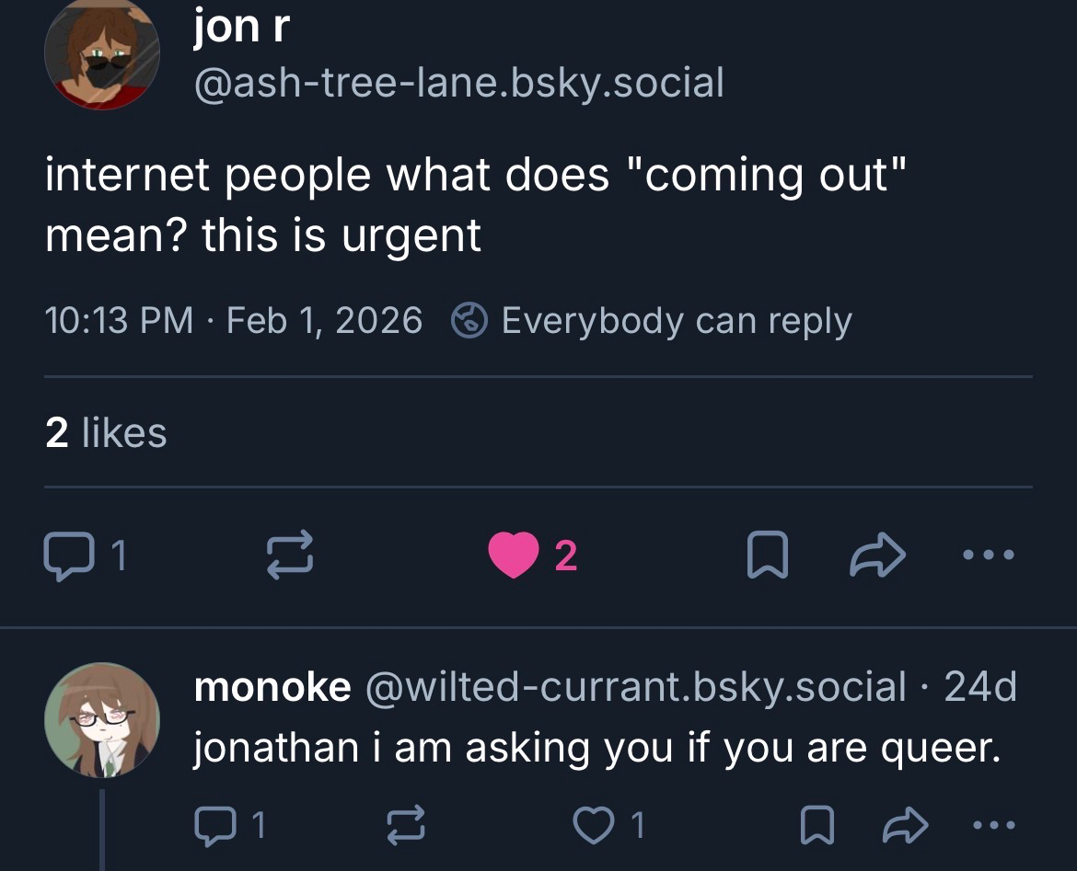This screenshot has width=1077, height=871.
Task: Open the @ash-tree-lane.bsky.social handle
Action: click(458, 83)
